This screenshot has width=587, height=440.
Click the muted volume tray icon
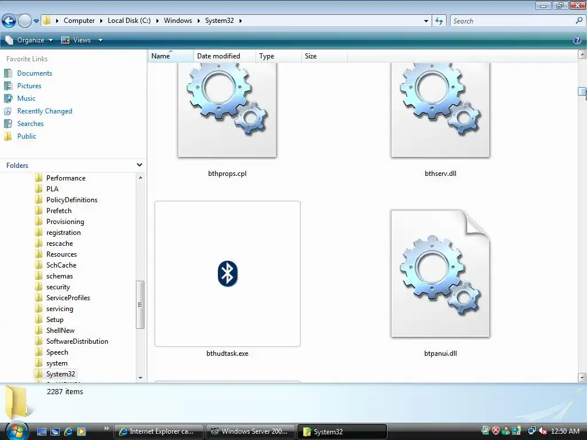pyautogui.click(x=542, y=431)
